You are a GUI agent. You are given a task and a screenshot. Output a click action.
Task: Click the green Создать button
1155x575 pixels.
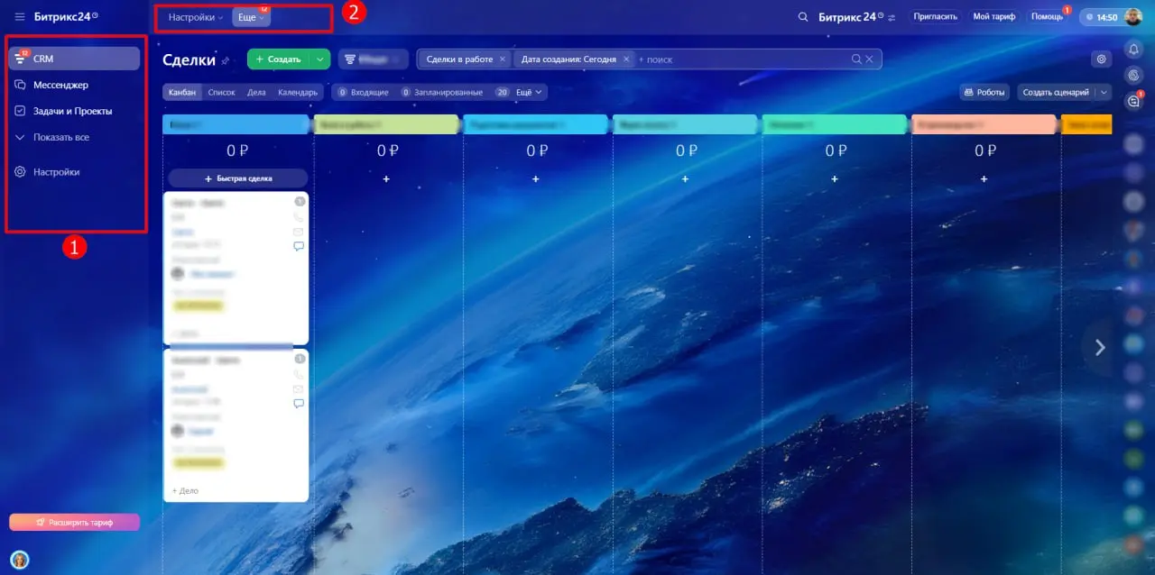pos(278,59)
